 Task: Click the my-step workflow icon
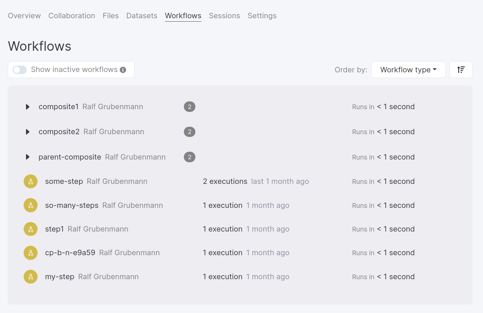click(x=30, y=277)
